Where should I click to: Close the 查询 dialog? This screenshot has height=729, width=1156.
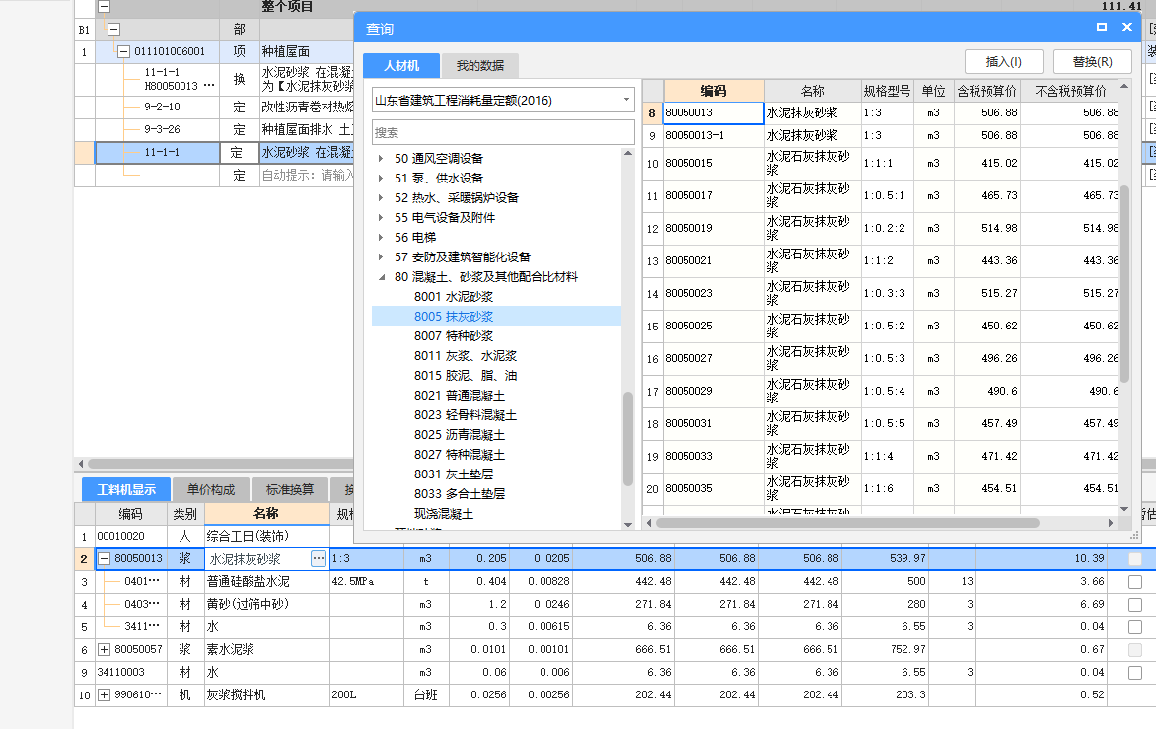(1127, 27)
